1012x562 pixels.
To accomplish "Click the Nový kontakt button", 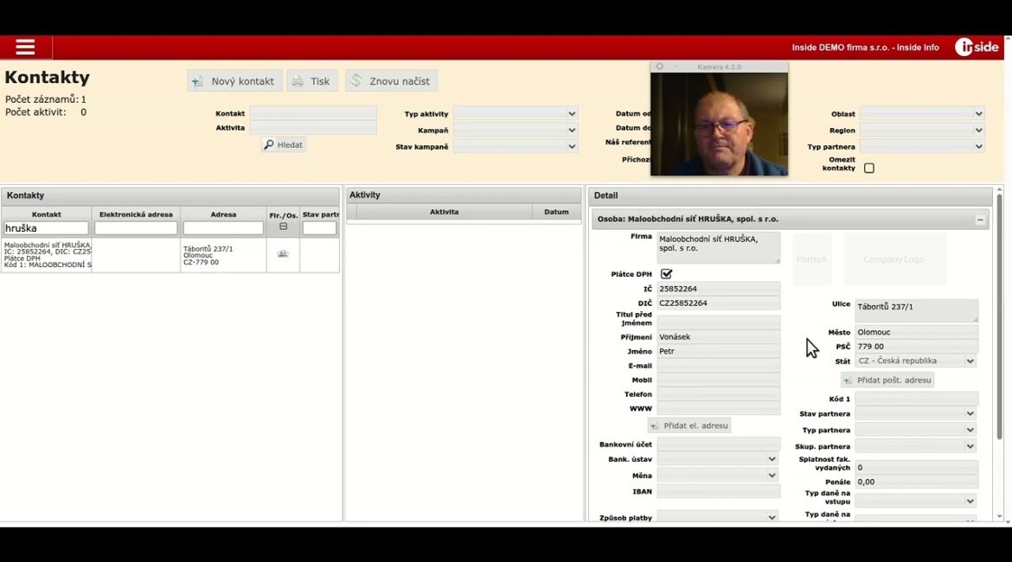I will pos(234,81).
